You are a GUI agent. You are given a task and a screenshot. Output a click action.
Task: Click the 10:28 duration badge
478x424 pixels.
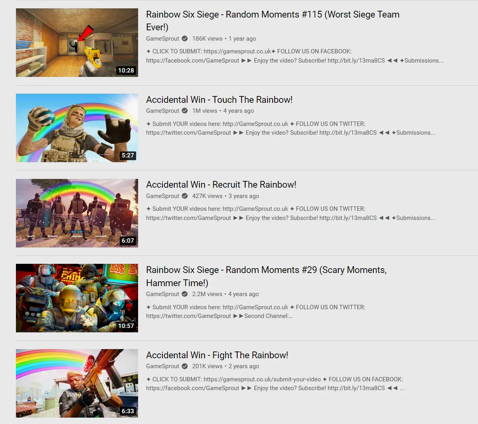point(126,71)
